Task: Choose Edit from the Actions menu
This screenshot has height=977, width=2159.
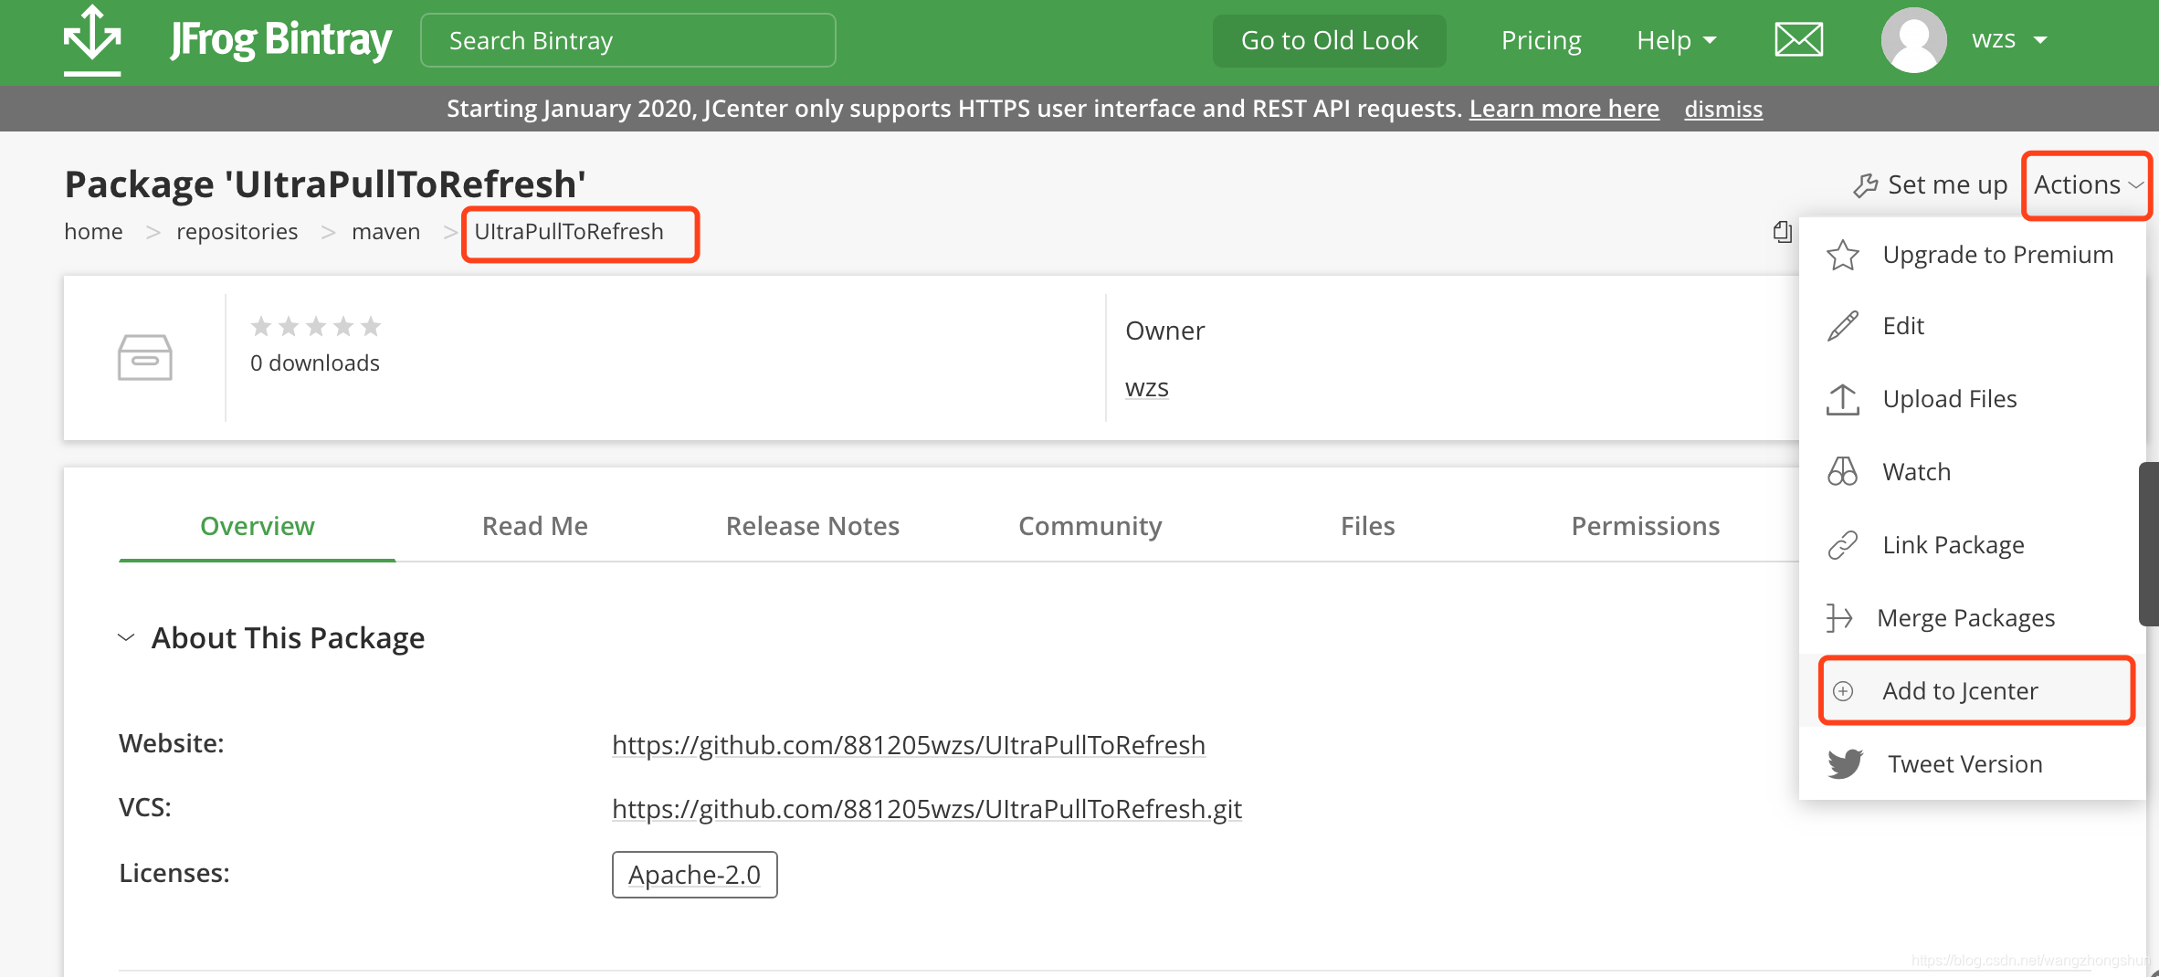Action: click(x=1973, y=326)
